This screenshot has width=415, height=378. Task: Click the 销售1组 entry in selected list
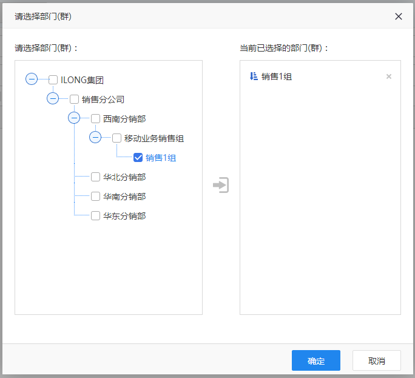(x=277, y=76)
